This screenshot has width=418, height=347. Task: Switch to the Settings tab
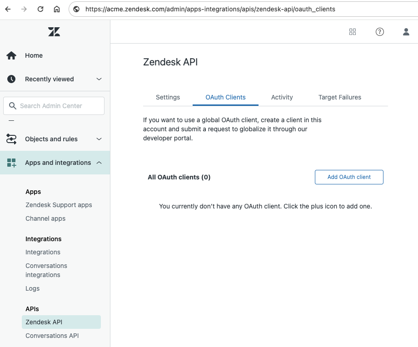click(x=168, y=97)
